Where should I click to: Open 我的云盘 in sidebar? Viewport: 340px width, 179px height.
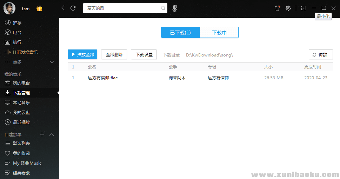21,113
